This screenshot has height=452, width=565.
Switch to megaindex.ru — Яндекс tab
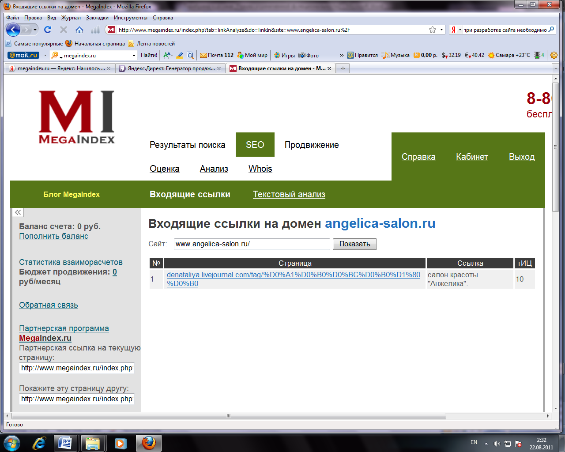tap(60, 68)
